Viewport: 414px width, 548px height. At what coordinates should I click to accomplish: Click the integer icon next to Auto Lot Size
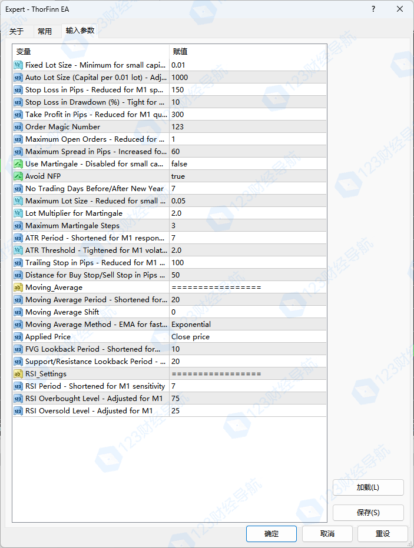click(x=18, y=78)
